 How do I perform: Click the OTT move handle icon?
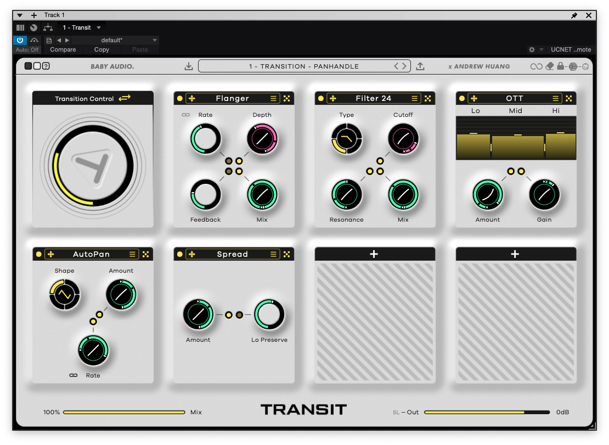tap(474, 99)
